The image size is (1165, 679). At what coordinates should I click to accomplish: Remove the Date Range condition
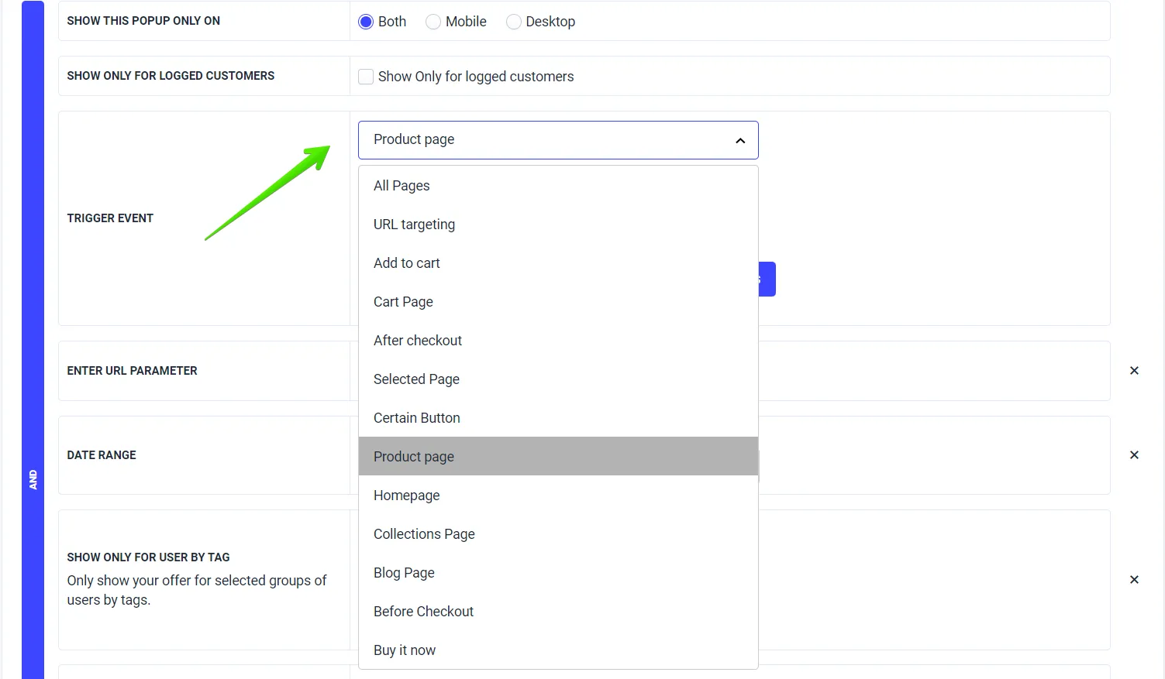point(1134,455)
